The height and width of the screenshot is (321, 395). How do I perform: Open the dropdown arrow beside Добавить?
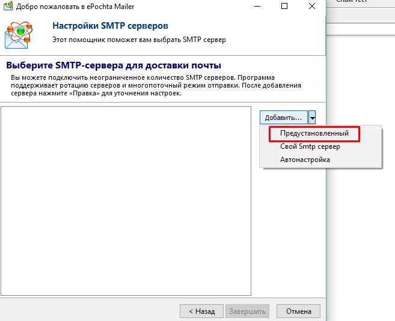[x=312, y=118]
